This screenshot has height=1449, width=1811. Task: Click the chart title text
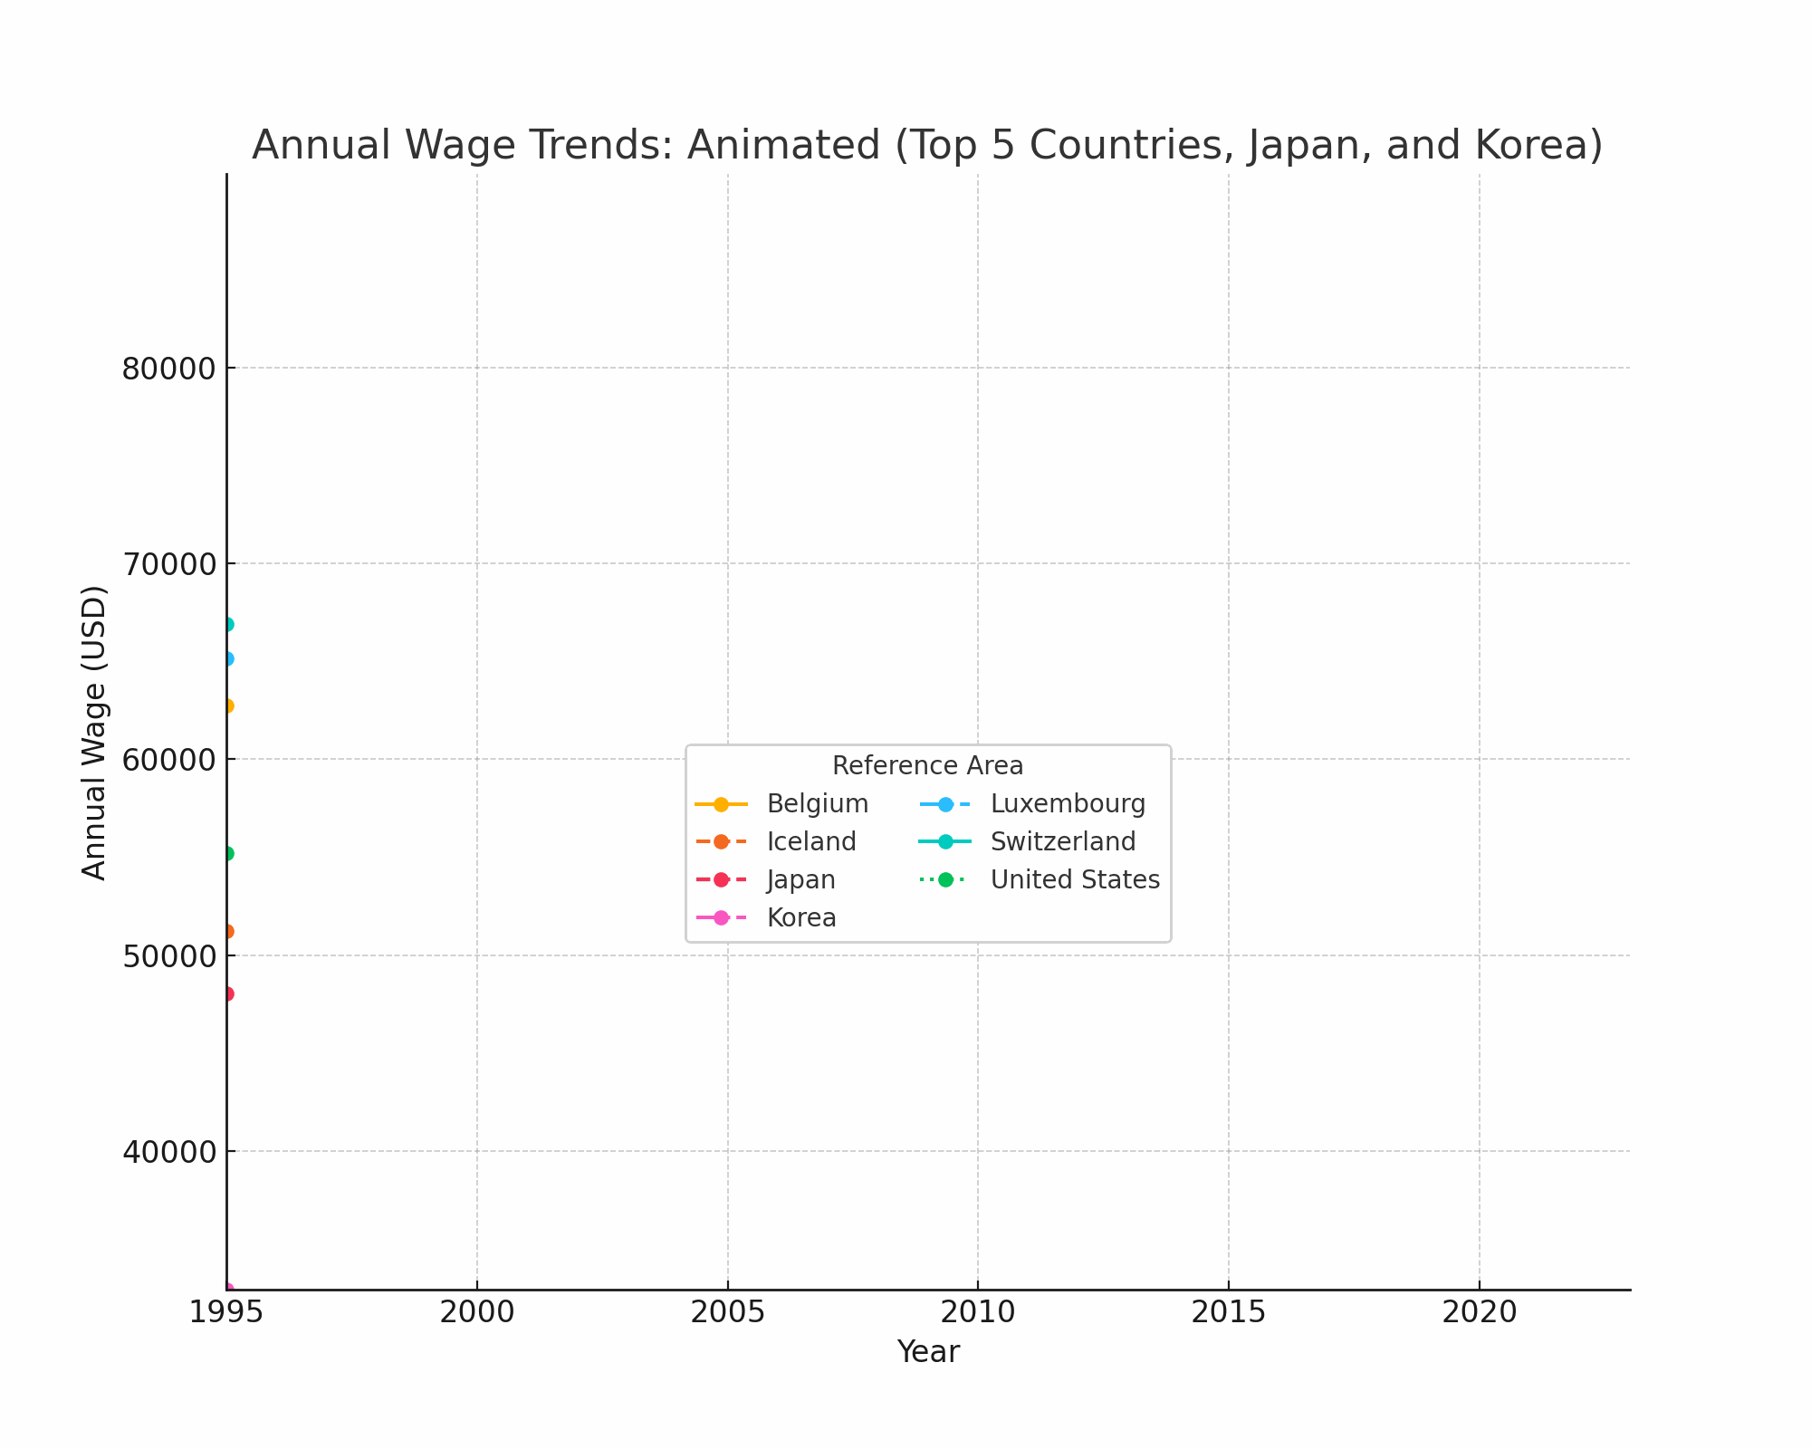click(927, 145)
